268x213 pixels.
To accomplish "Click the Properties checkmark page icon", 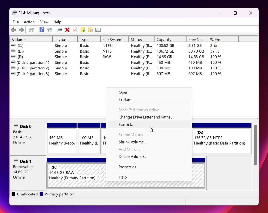I will (75, 30).
